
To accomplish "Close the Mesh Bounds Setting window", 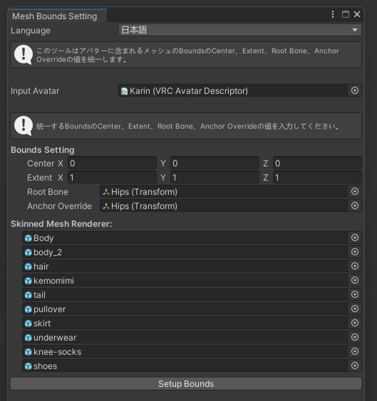I will click(357, 14).
